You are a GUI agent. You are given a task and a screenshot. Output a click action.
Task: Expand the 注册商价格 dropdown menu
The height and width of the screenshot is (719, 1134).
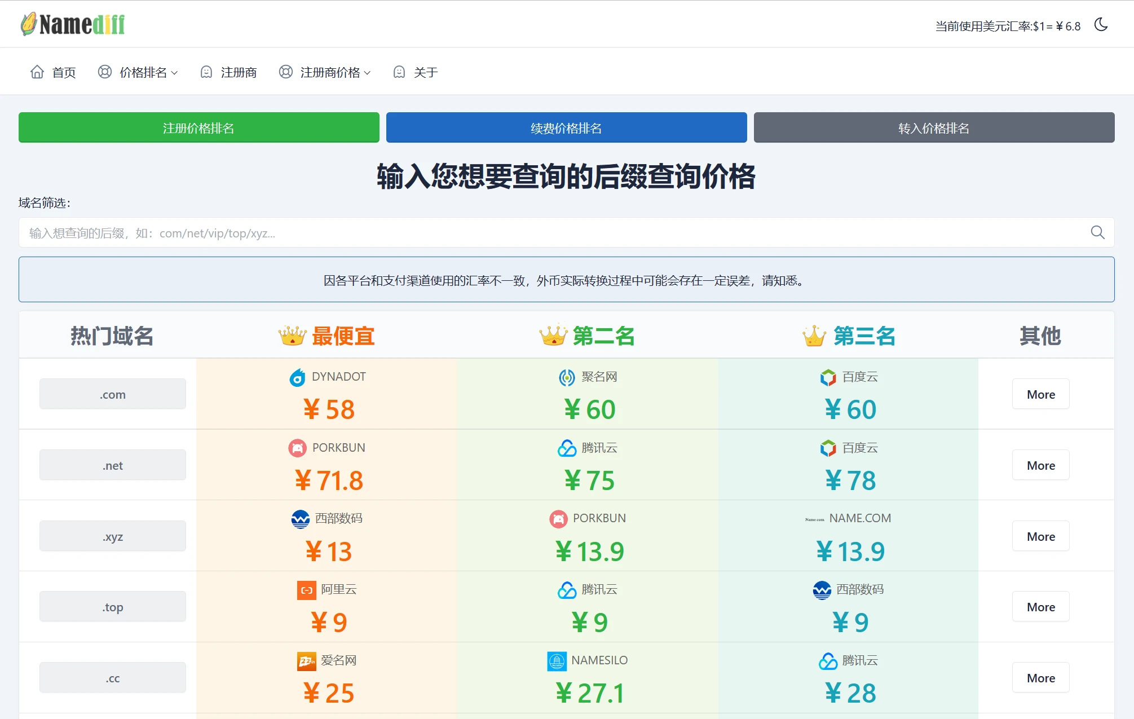coord(336,72)
